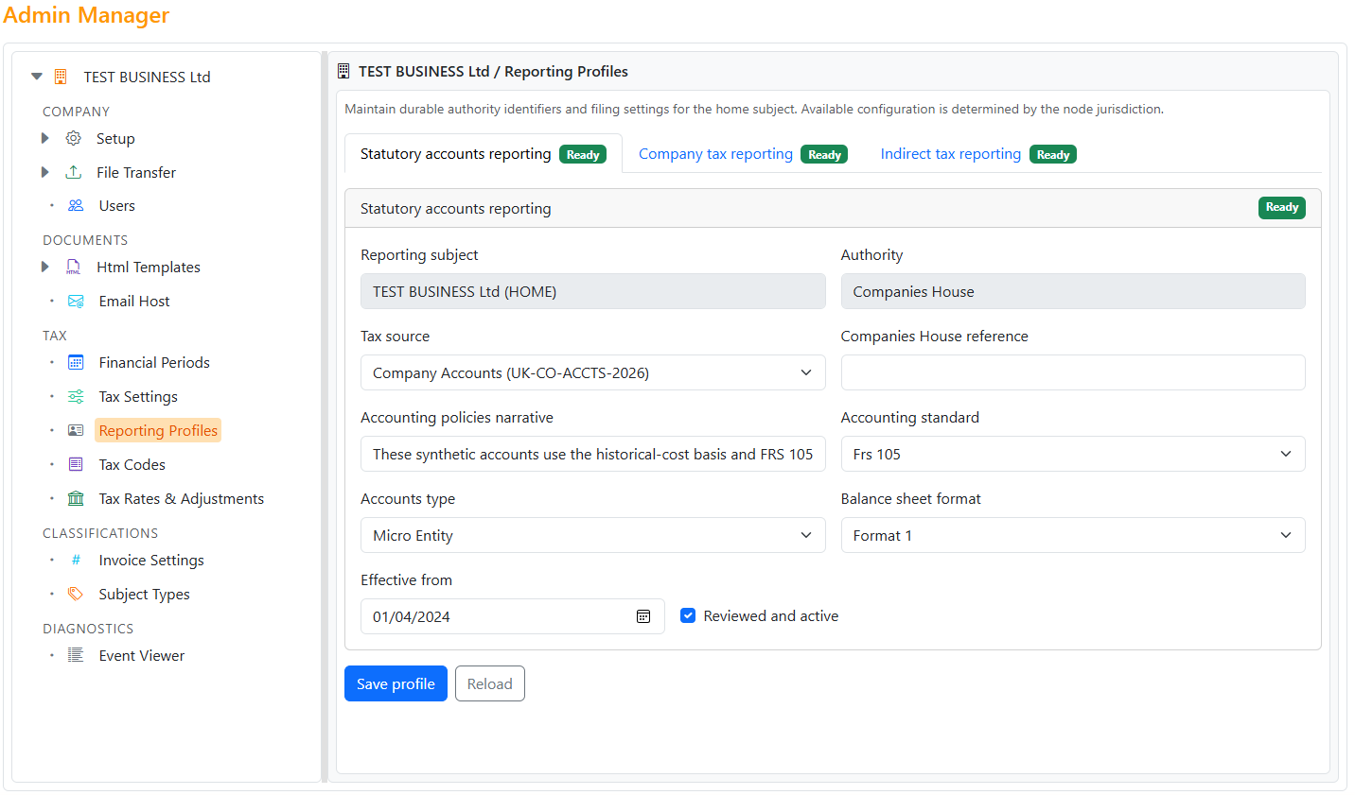Select Reporting Profiles in the tree
This screenshot has width=1355, height=795.
click(x=158, y=430)
